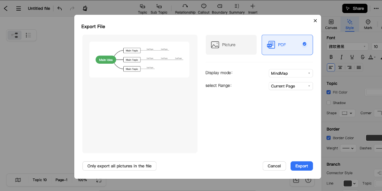
Task: Open the font family dropdown
Action: [x=347, y=47]
